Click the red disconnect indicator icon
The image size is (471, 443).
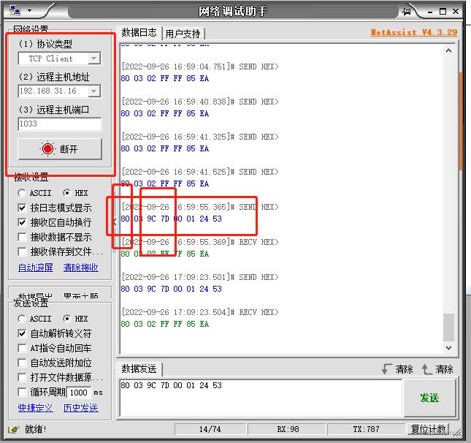[x=47, y=149]
